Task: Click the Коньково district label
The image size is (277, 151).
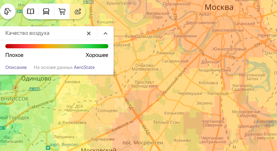Action: click(x=174, y=113)
